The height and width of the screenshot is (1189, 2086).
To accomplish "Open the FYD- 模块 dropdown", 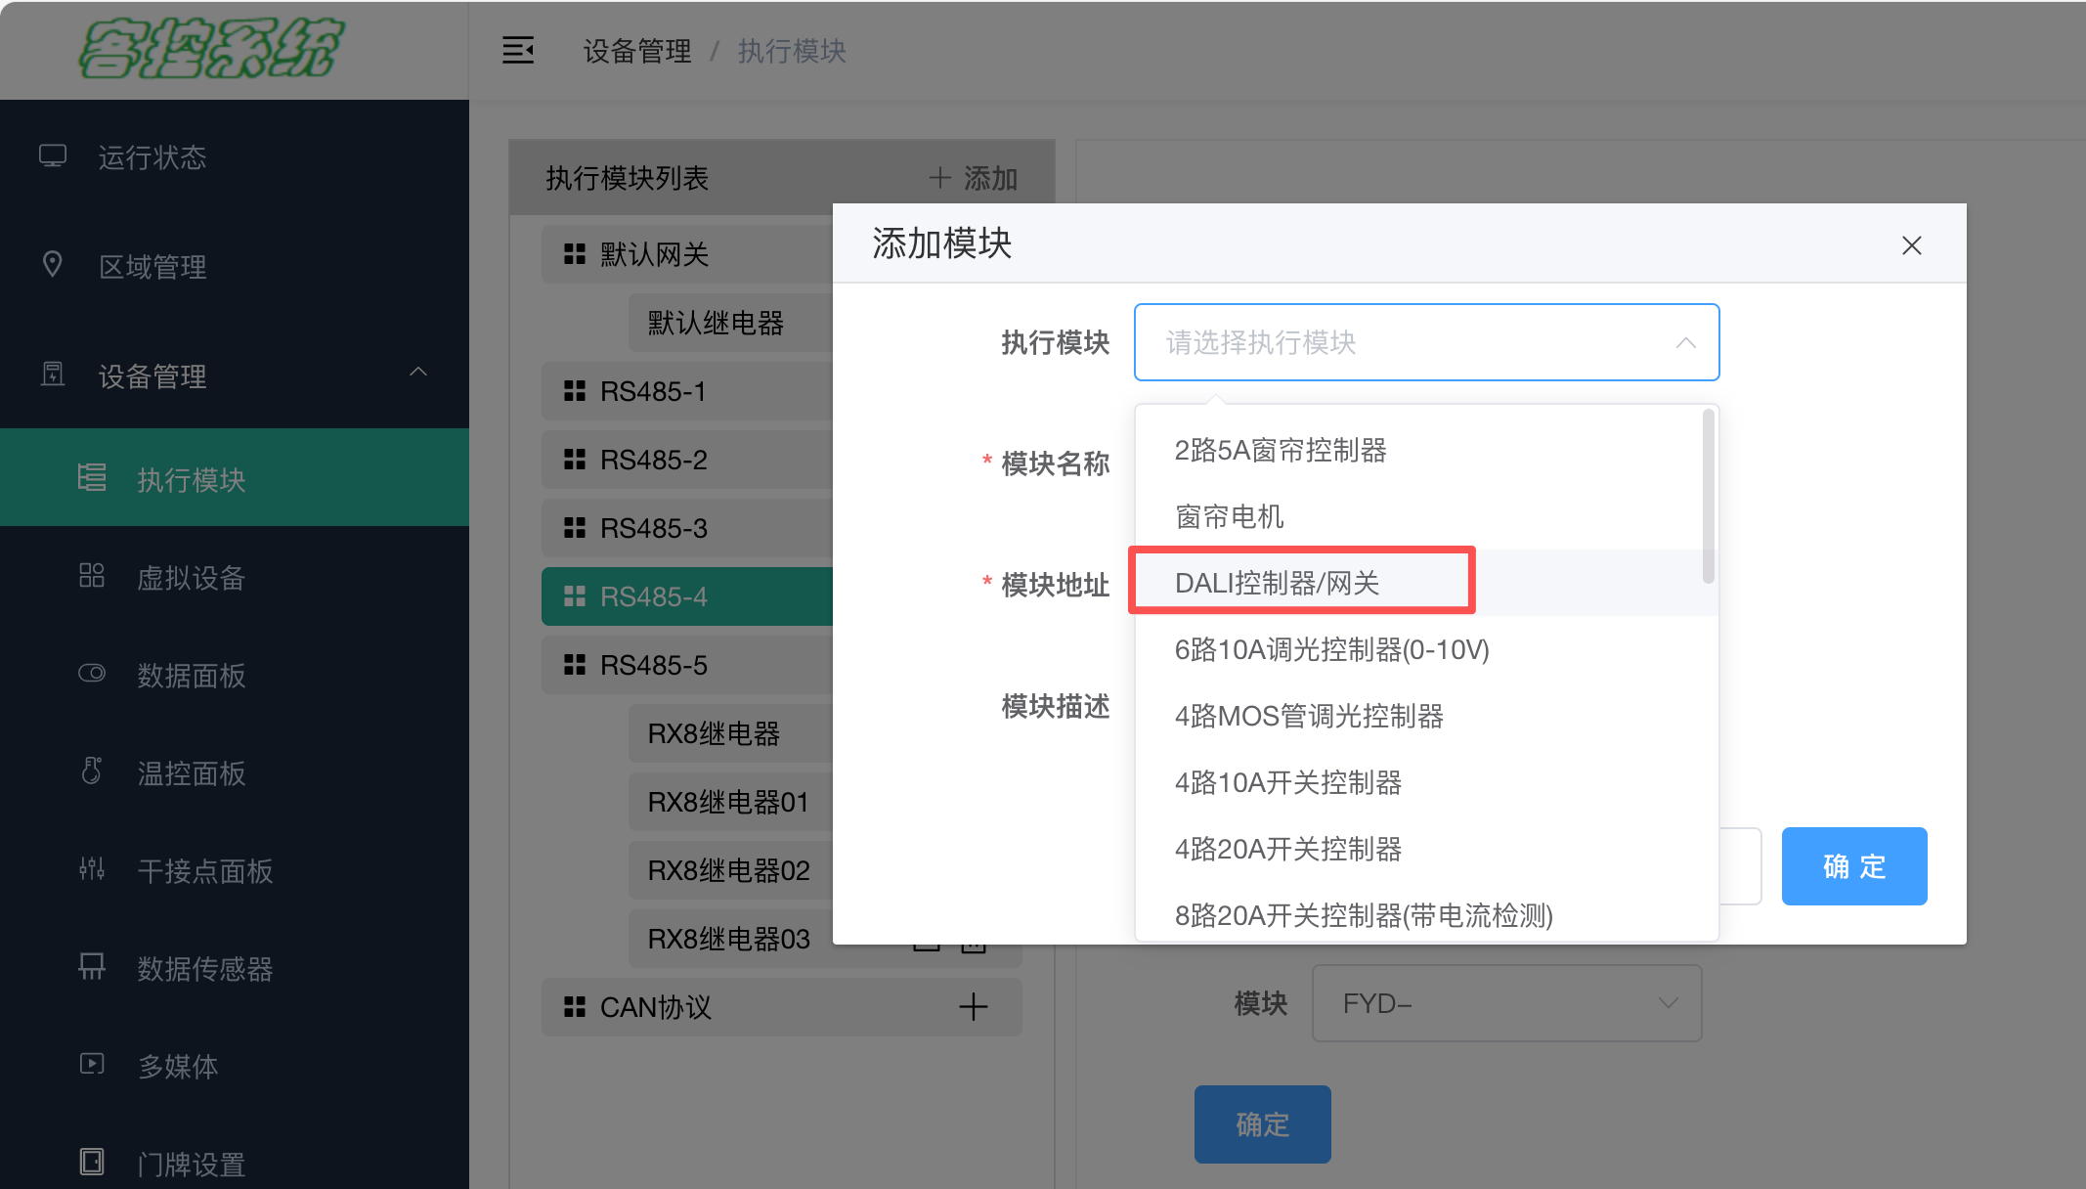I will pos(1506,1003).
